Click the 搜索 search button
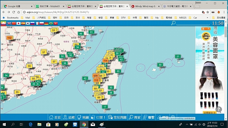228x128 pixels. tap(135, 117)
